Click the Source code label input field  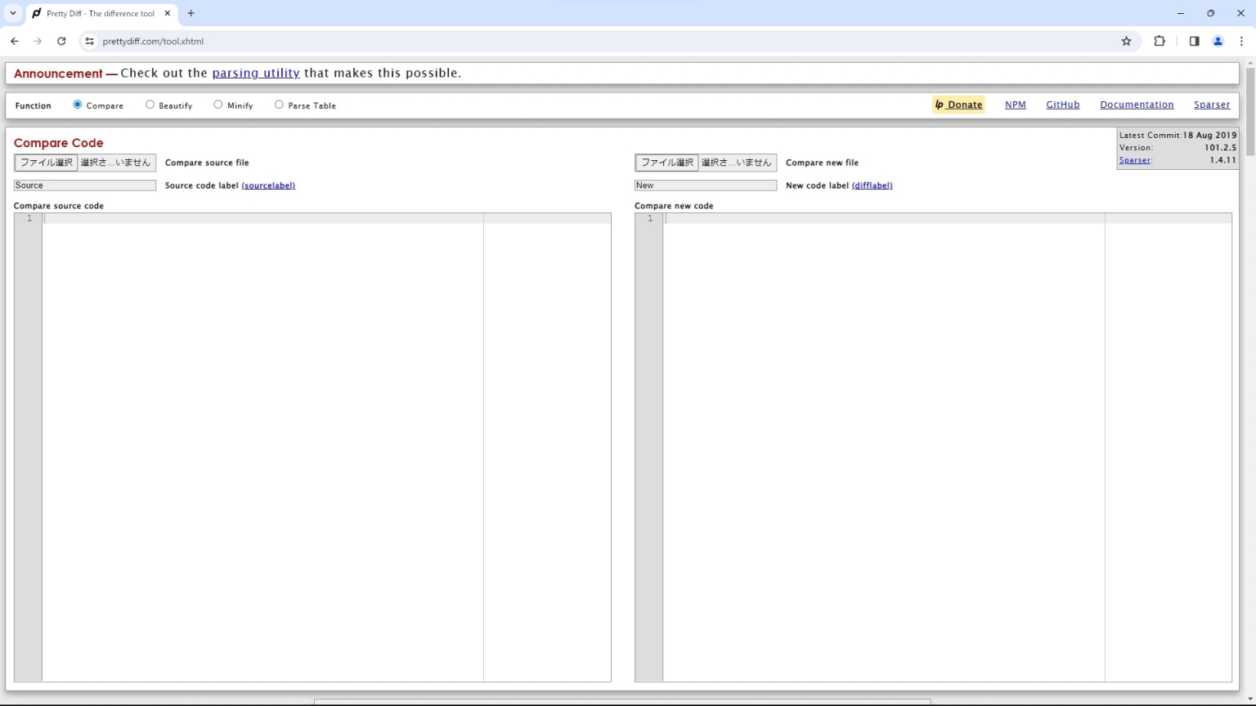(x=84, y=185)
